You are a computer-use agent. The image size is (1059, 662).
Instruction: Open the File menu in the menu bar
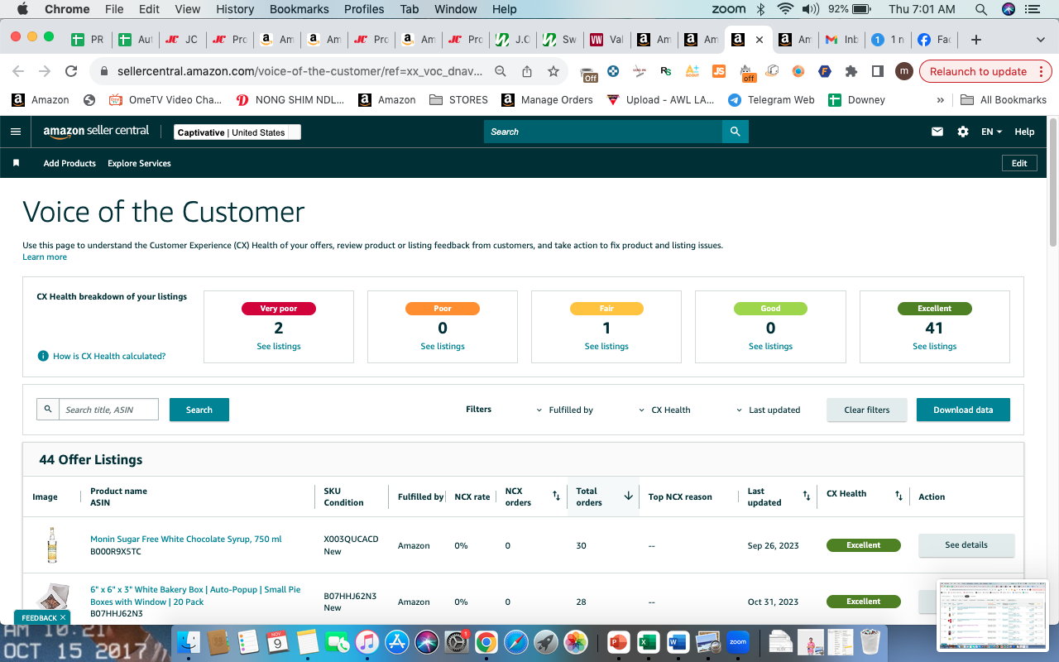[x=114, y=9]
